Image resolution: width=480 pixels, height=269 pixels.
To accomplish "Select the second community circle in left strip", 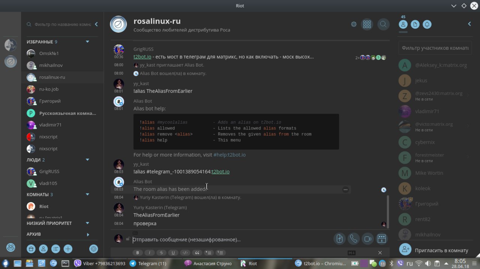I will pyautogui.click(x=10, y=61).
